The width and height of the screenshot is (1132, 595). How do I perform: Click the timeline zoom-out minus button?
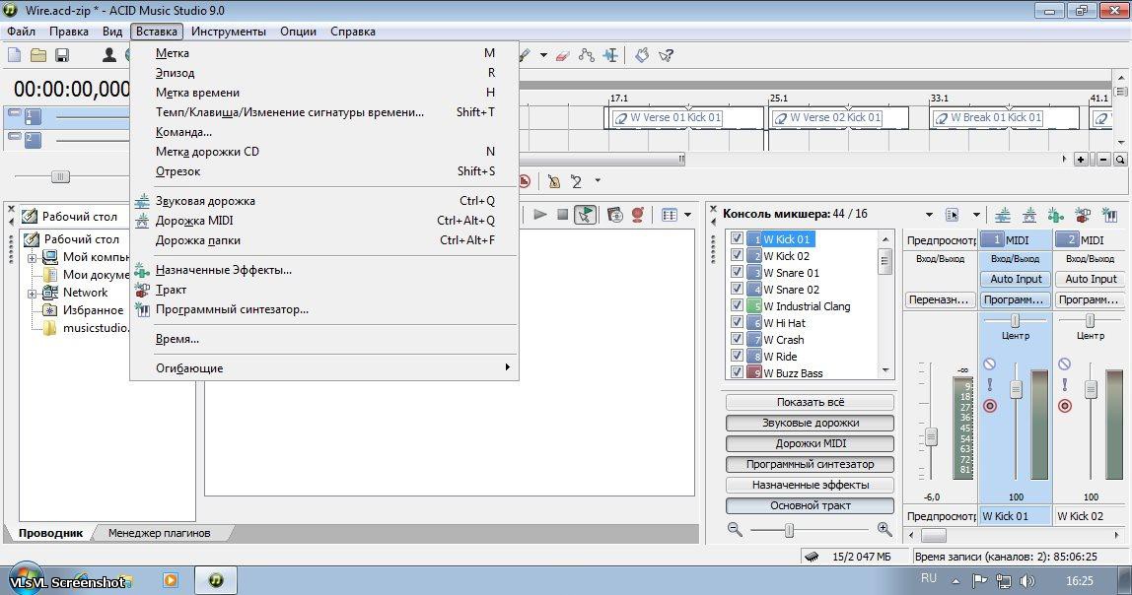point(1103,160)
